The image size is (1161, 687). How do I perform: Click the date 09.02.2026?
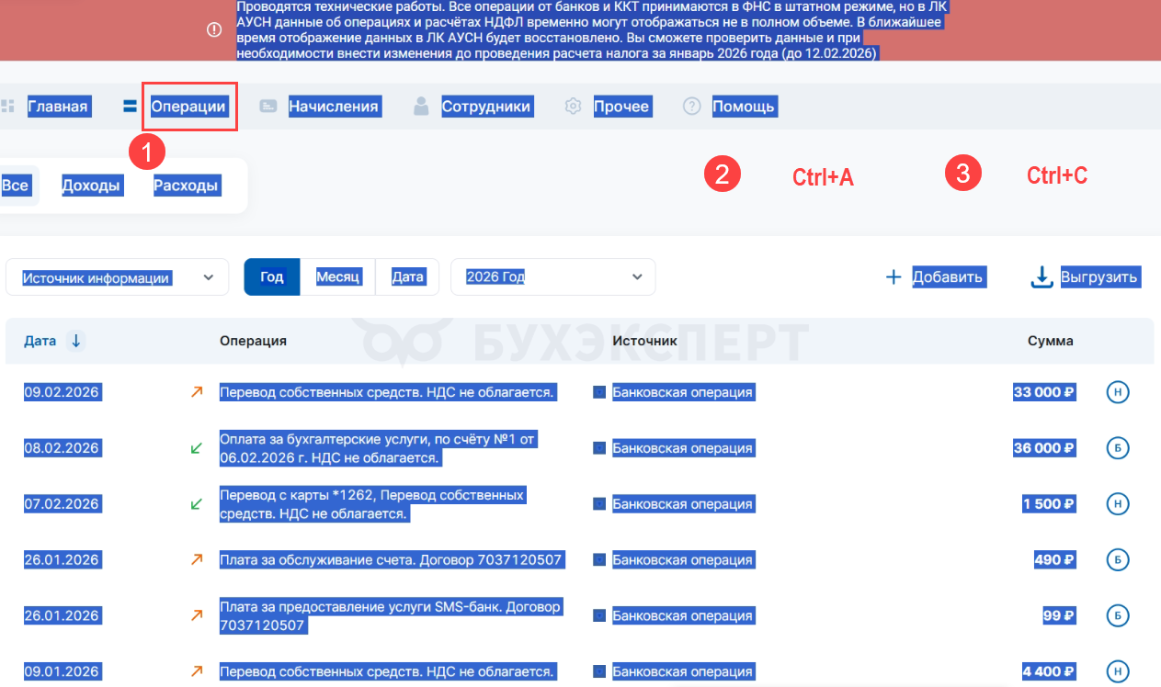(x=62, y=392)
